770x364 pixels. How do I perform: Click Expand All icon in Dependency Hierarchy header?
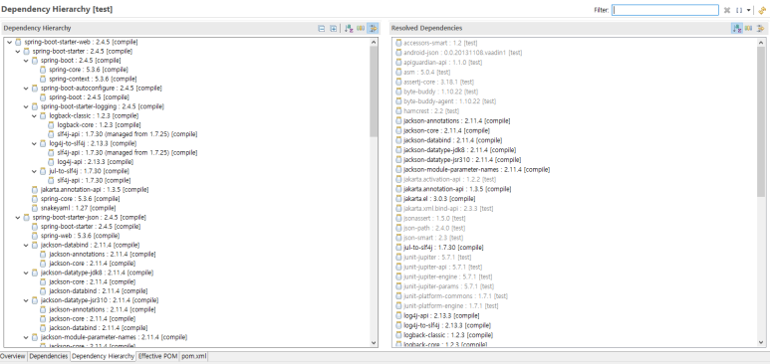333,29
